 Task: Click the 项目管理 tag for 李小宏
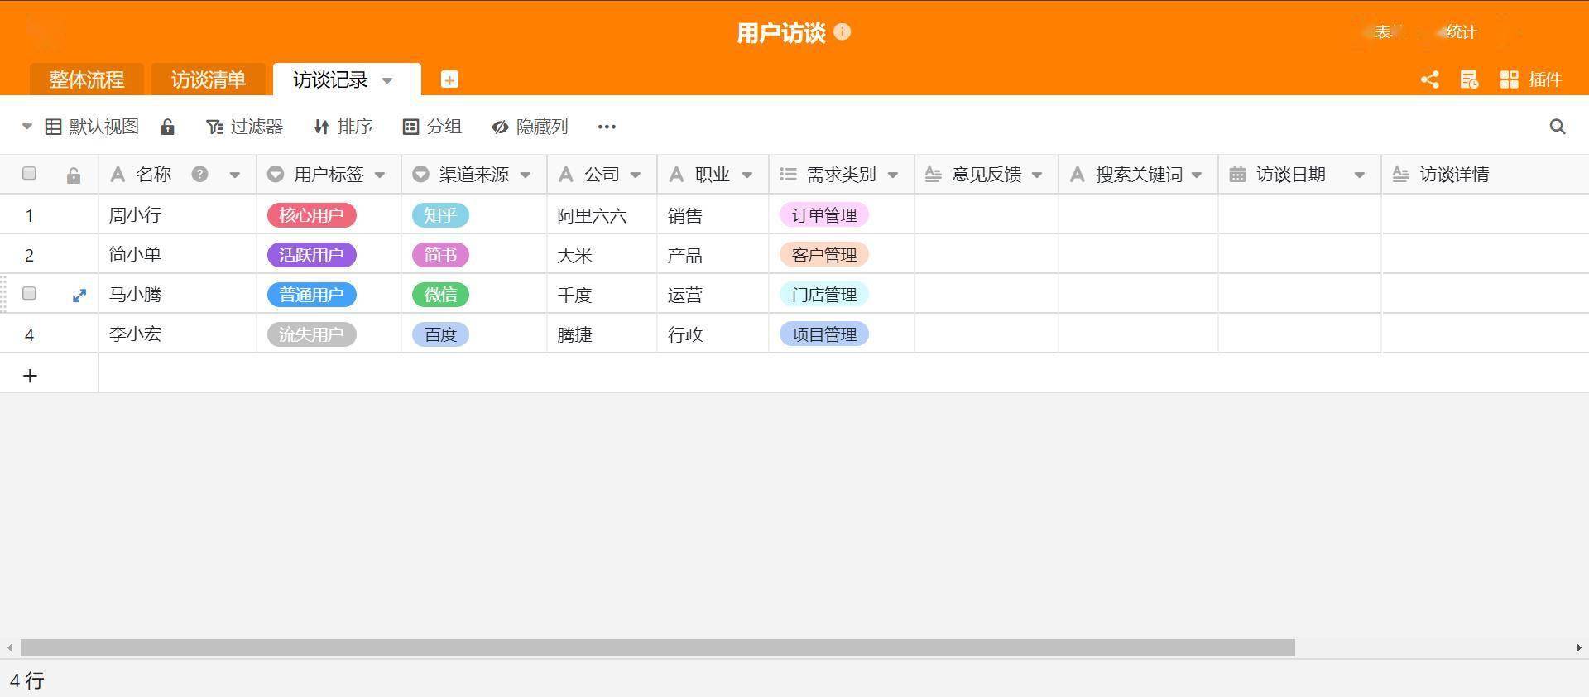tap(823, 334)
